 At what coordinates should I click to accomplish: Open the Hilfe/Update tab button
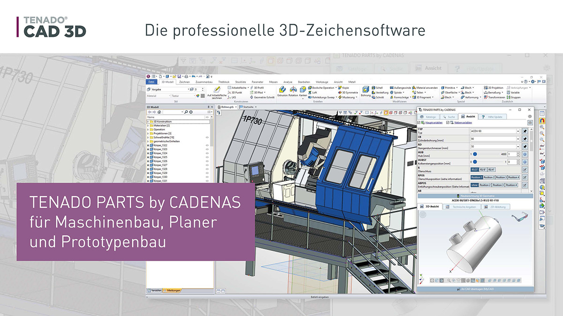coord(492,116)
